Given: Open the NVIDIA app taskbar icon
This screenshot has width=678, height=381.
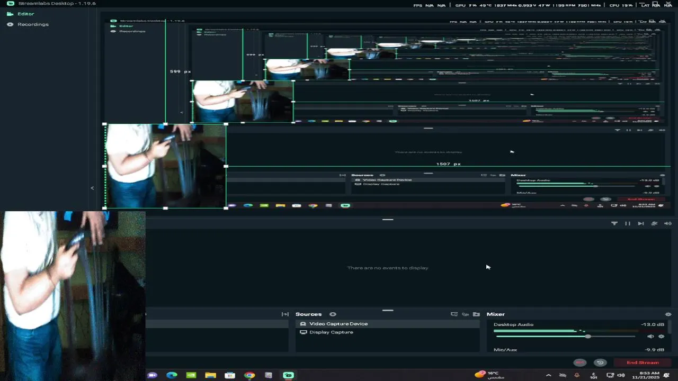Looking at the screenshot, I should click(191, 375).
